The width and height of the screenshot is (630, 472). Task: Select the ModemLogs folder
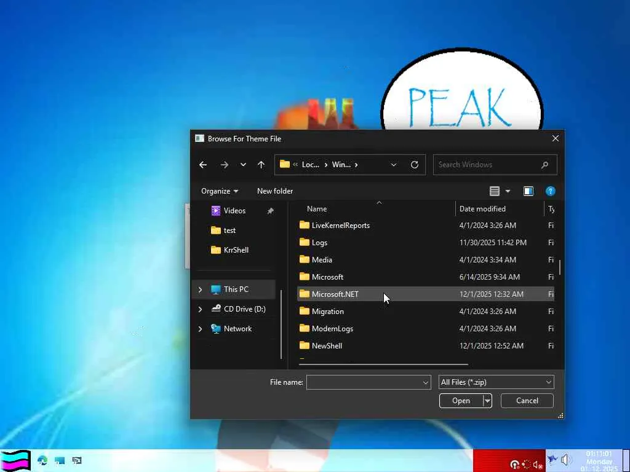[332, 329]
